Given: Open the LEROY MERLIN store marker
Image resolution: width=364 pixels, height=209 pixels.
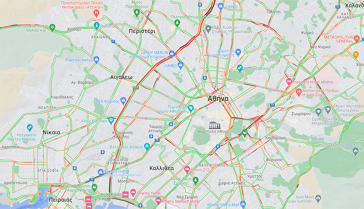Looking at the screenshot, I should 172,54.
